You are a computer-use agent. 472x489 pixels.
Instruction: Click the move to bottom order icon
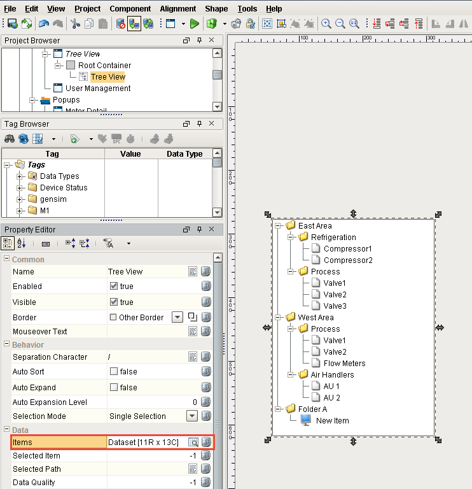[x=377, y=24]
